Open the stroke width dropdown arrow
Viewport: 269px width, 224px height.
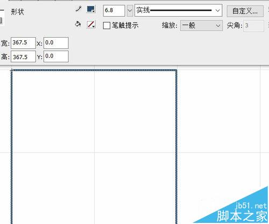(x=130, y=11)
